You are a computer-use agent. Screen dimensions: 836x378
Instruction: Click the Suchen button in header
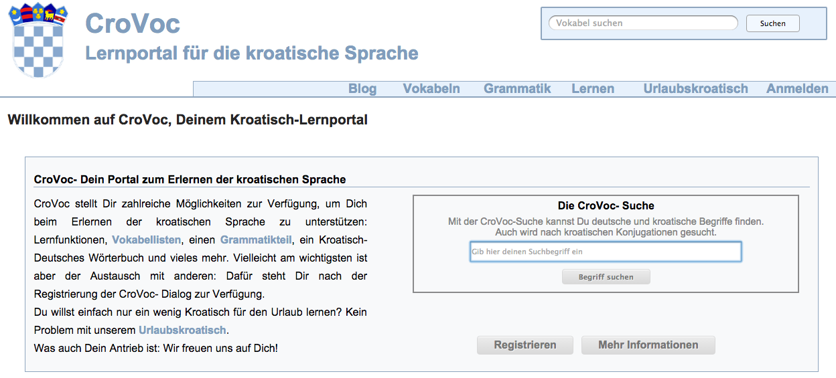773,23
